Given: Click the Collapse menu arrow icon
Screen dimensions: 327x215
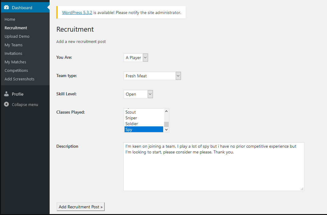Looking at the screenshot, I should (x=6, y=104).
